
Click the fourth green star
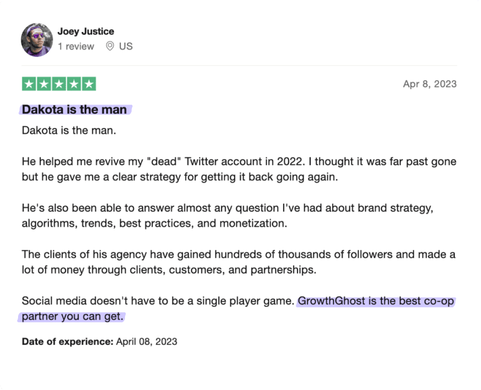pos(74,84)
